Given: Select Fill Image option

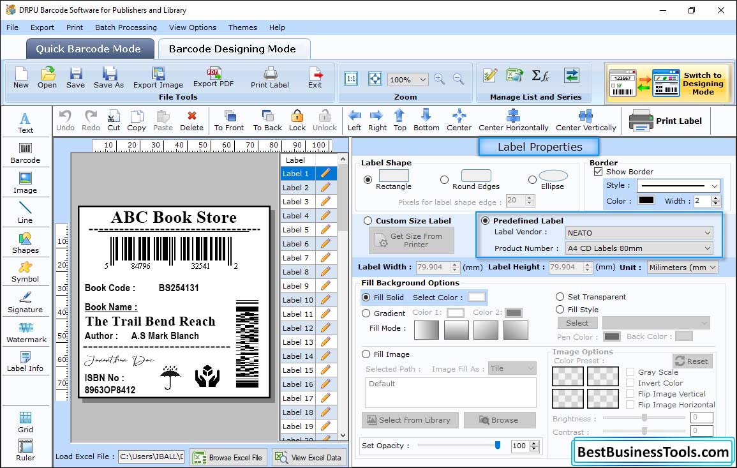Looking at the screenshot, I should click(366, 354).
